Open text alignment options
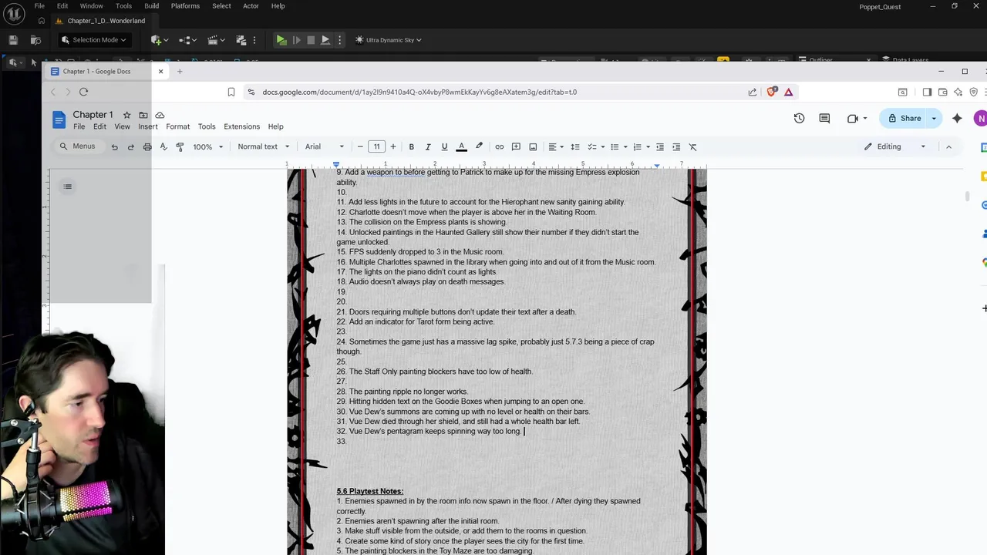 click(x=556, y=146)
